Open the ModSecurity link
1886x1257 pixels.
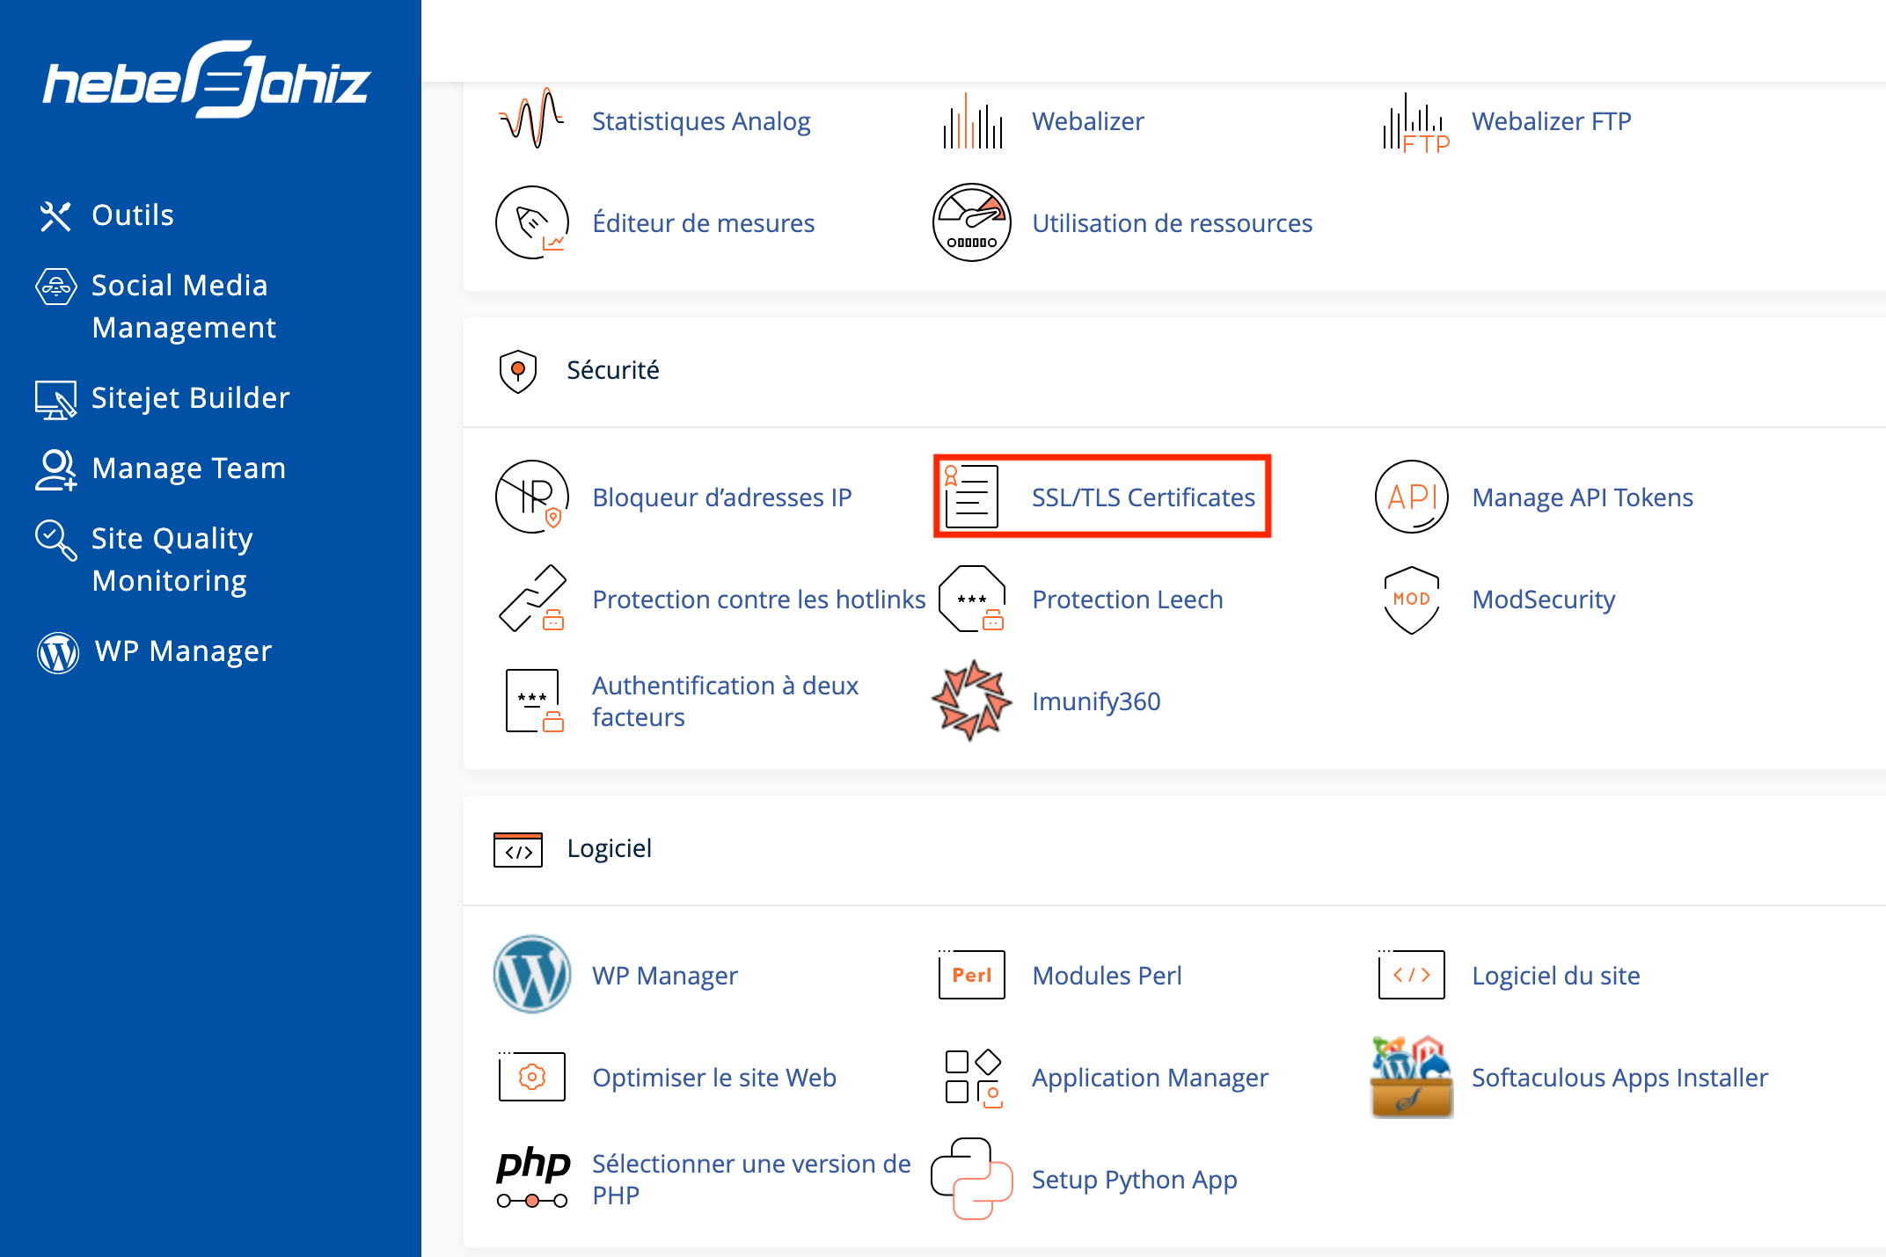click(x=1543, y=599)
